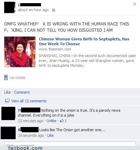Open the poster's redacted name link

(30, 5)
